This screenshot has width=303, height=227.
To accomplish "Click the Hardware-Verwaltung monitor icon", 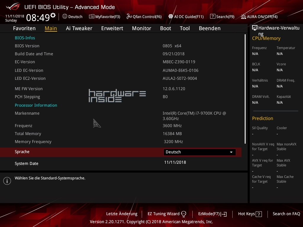I will point(255,28).
